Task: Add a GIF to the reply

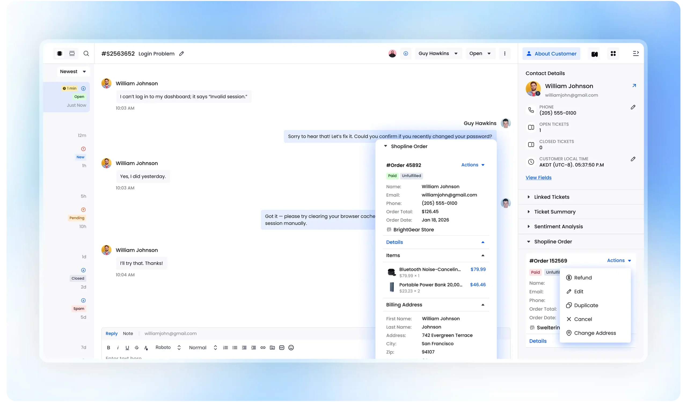Action: click(x=282, y=348)
